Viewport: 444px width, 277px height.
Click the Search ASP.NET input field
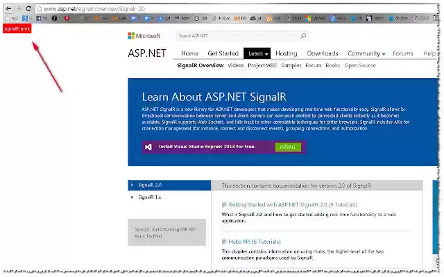pos(238,36)
